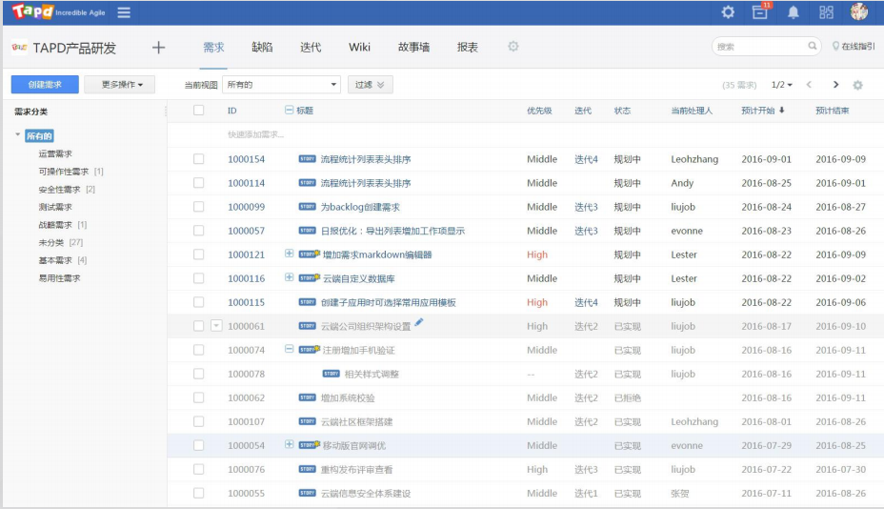The height and width of the screenshot is (509, 884).
Task: Click the story icon of 创建子应用时可选择常用应用模板
Action: [308, 302]
